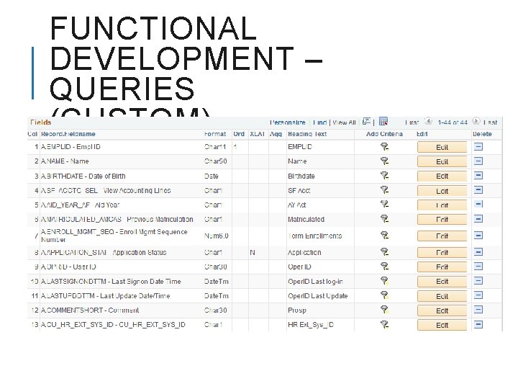The image size is (518, 389).
Task: Edit the HR Ext_Sys_ID field
Action: (x=442, y=325)
